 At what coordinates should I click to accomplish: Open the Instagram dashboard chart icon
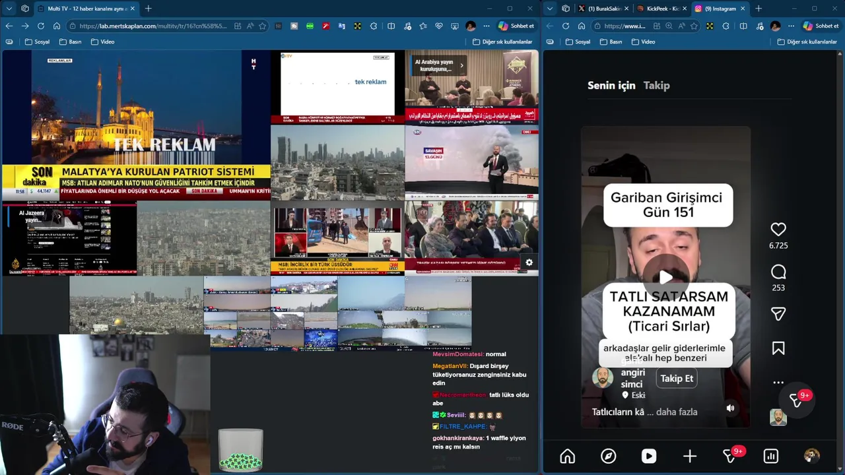click(x=770, y=456)
